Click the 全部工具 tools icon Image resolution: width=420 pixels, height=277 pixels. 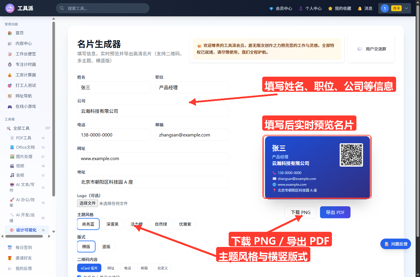8,128
